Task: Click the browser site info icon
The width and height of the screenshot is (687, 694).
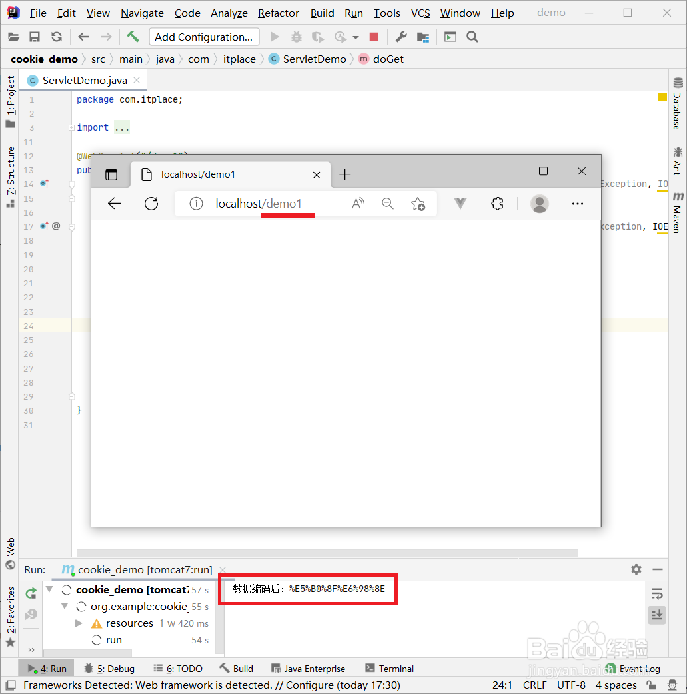Action: point(196,204)
